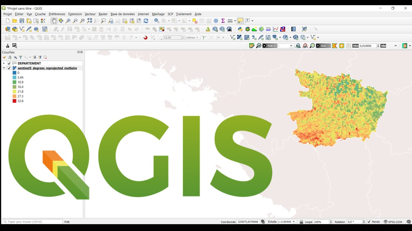Click the locator search field Taper pour trouver
This screenshot has width=412, height=231.
coord(32,222)
